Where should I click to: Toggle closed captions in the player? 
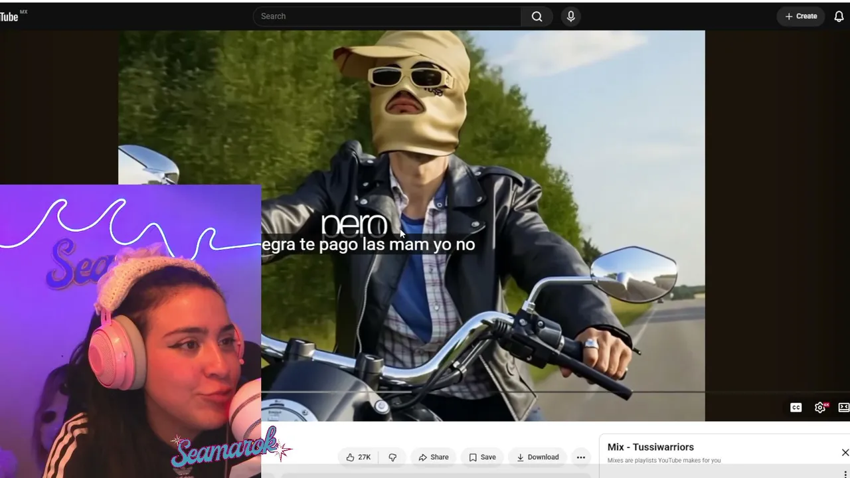pos(796,408)
